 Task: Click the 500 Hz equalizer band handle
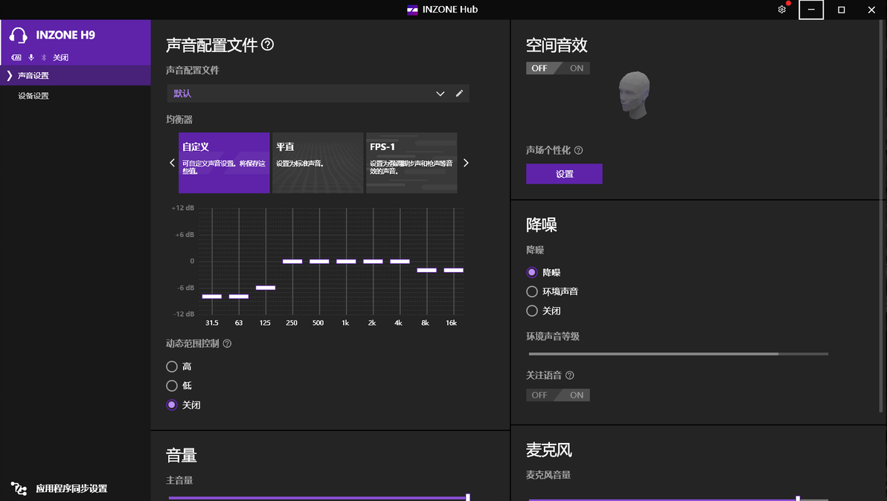[x=320, y=262]
